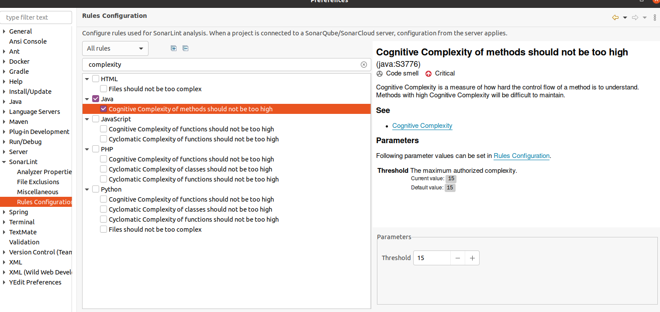Click the Threshold value input field

[x=432, y=258]
